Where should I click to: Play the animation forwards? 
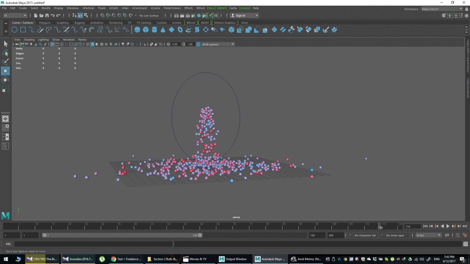click(x=448, y=226)
